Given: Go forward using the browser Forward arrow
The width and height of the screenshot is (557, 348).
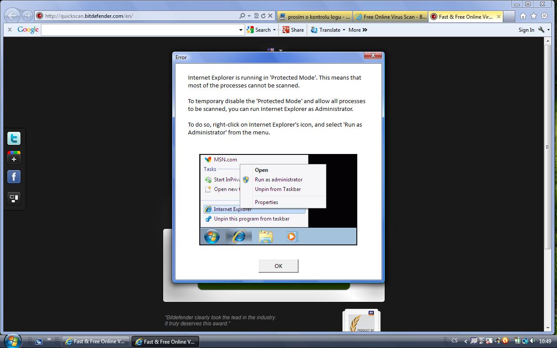Looking at the screenshot, I should pyautogui.click(x=27, y=16).
